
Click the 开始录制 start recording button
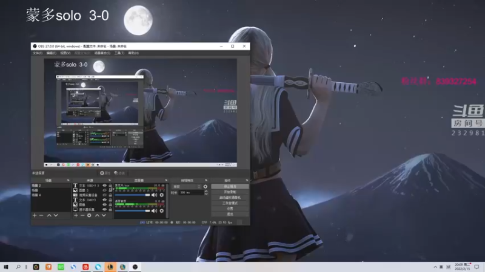tap(230, 192)
